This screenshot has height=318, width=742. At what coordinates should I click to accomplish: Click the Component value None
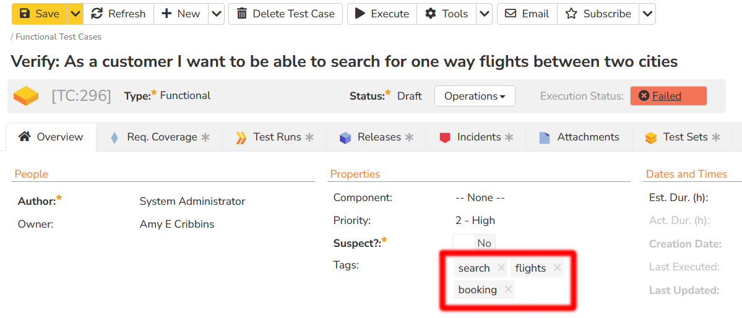coord(480,198)
